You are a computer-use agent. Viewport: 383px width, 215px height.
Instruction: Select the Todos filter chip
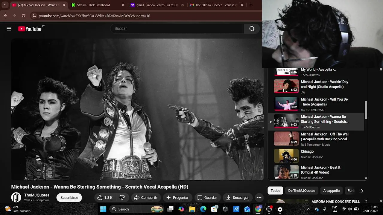pyautogui.click(x=275, y=191)
